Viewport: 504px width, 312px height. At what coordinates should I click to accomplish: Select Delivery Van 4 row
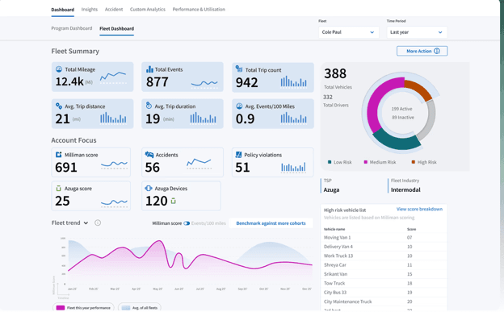(384, 247)
